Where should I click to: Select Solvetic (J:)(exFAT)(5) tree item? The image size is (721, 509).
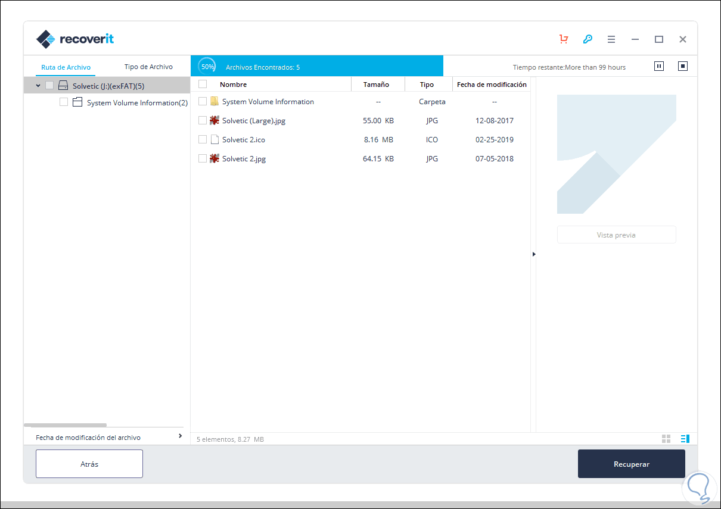tap(108, 86)
